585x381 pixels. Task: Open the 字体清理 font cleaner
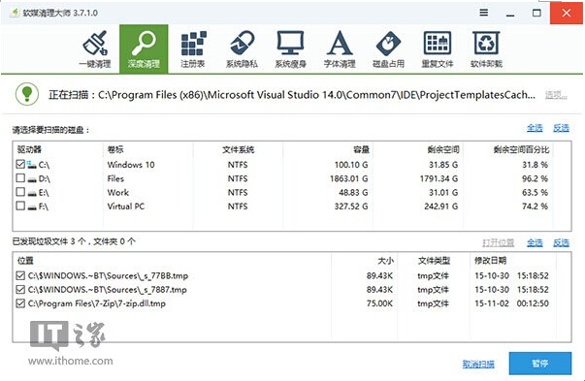340,49
